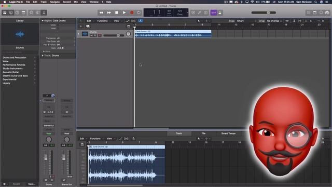Screen dimensions: 332x187
Task: Adjust the master volume slider in control bar
Action: click(264, 12)
